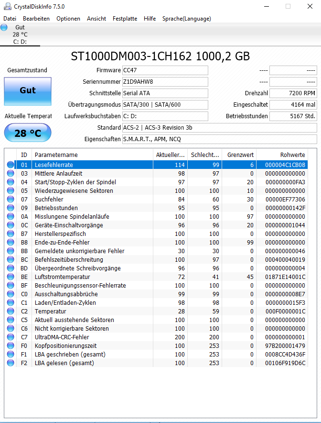Click status orb for LBA geschrieben (gesamt)
The height and width of the screenshot is (423, 321).
coord(11,354)
